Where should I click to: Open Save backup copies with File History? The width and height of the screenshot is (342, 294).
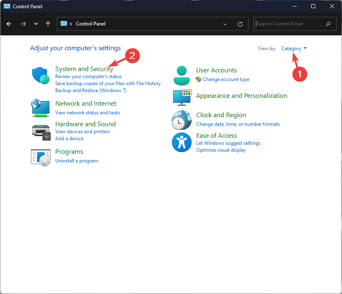point(108,83)
